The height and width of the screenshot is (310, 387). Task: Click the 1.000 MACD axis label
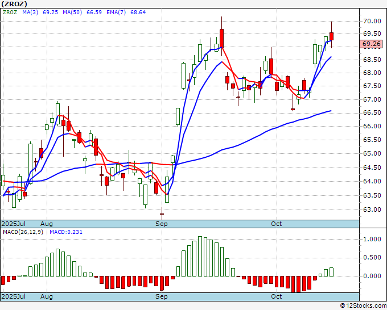[372, 240]
